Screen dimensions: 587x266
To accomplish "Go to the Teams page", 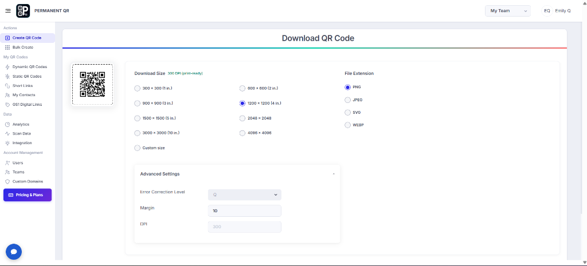I will tap(18, 172).
